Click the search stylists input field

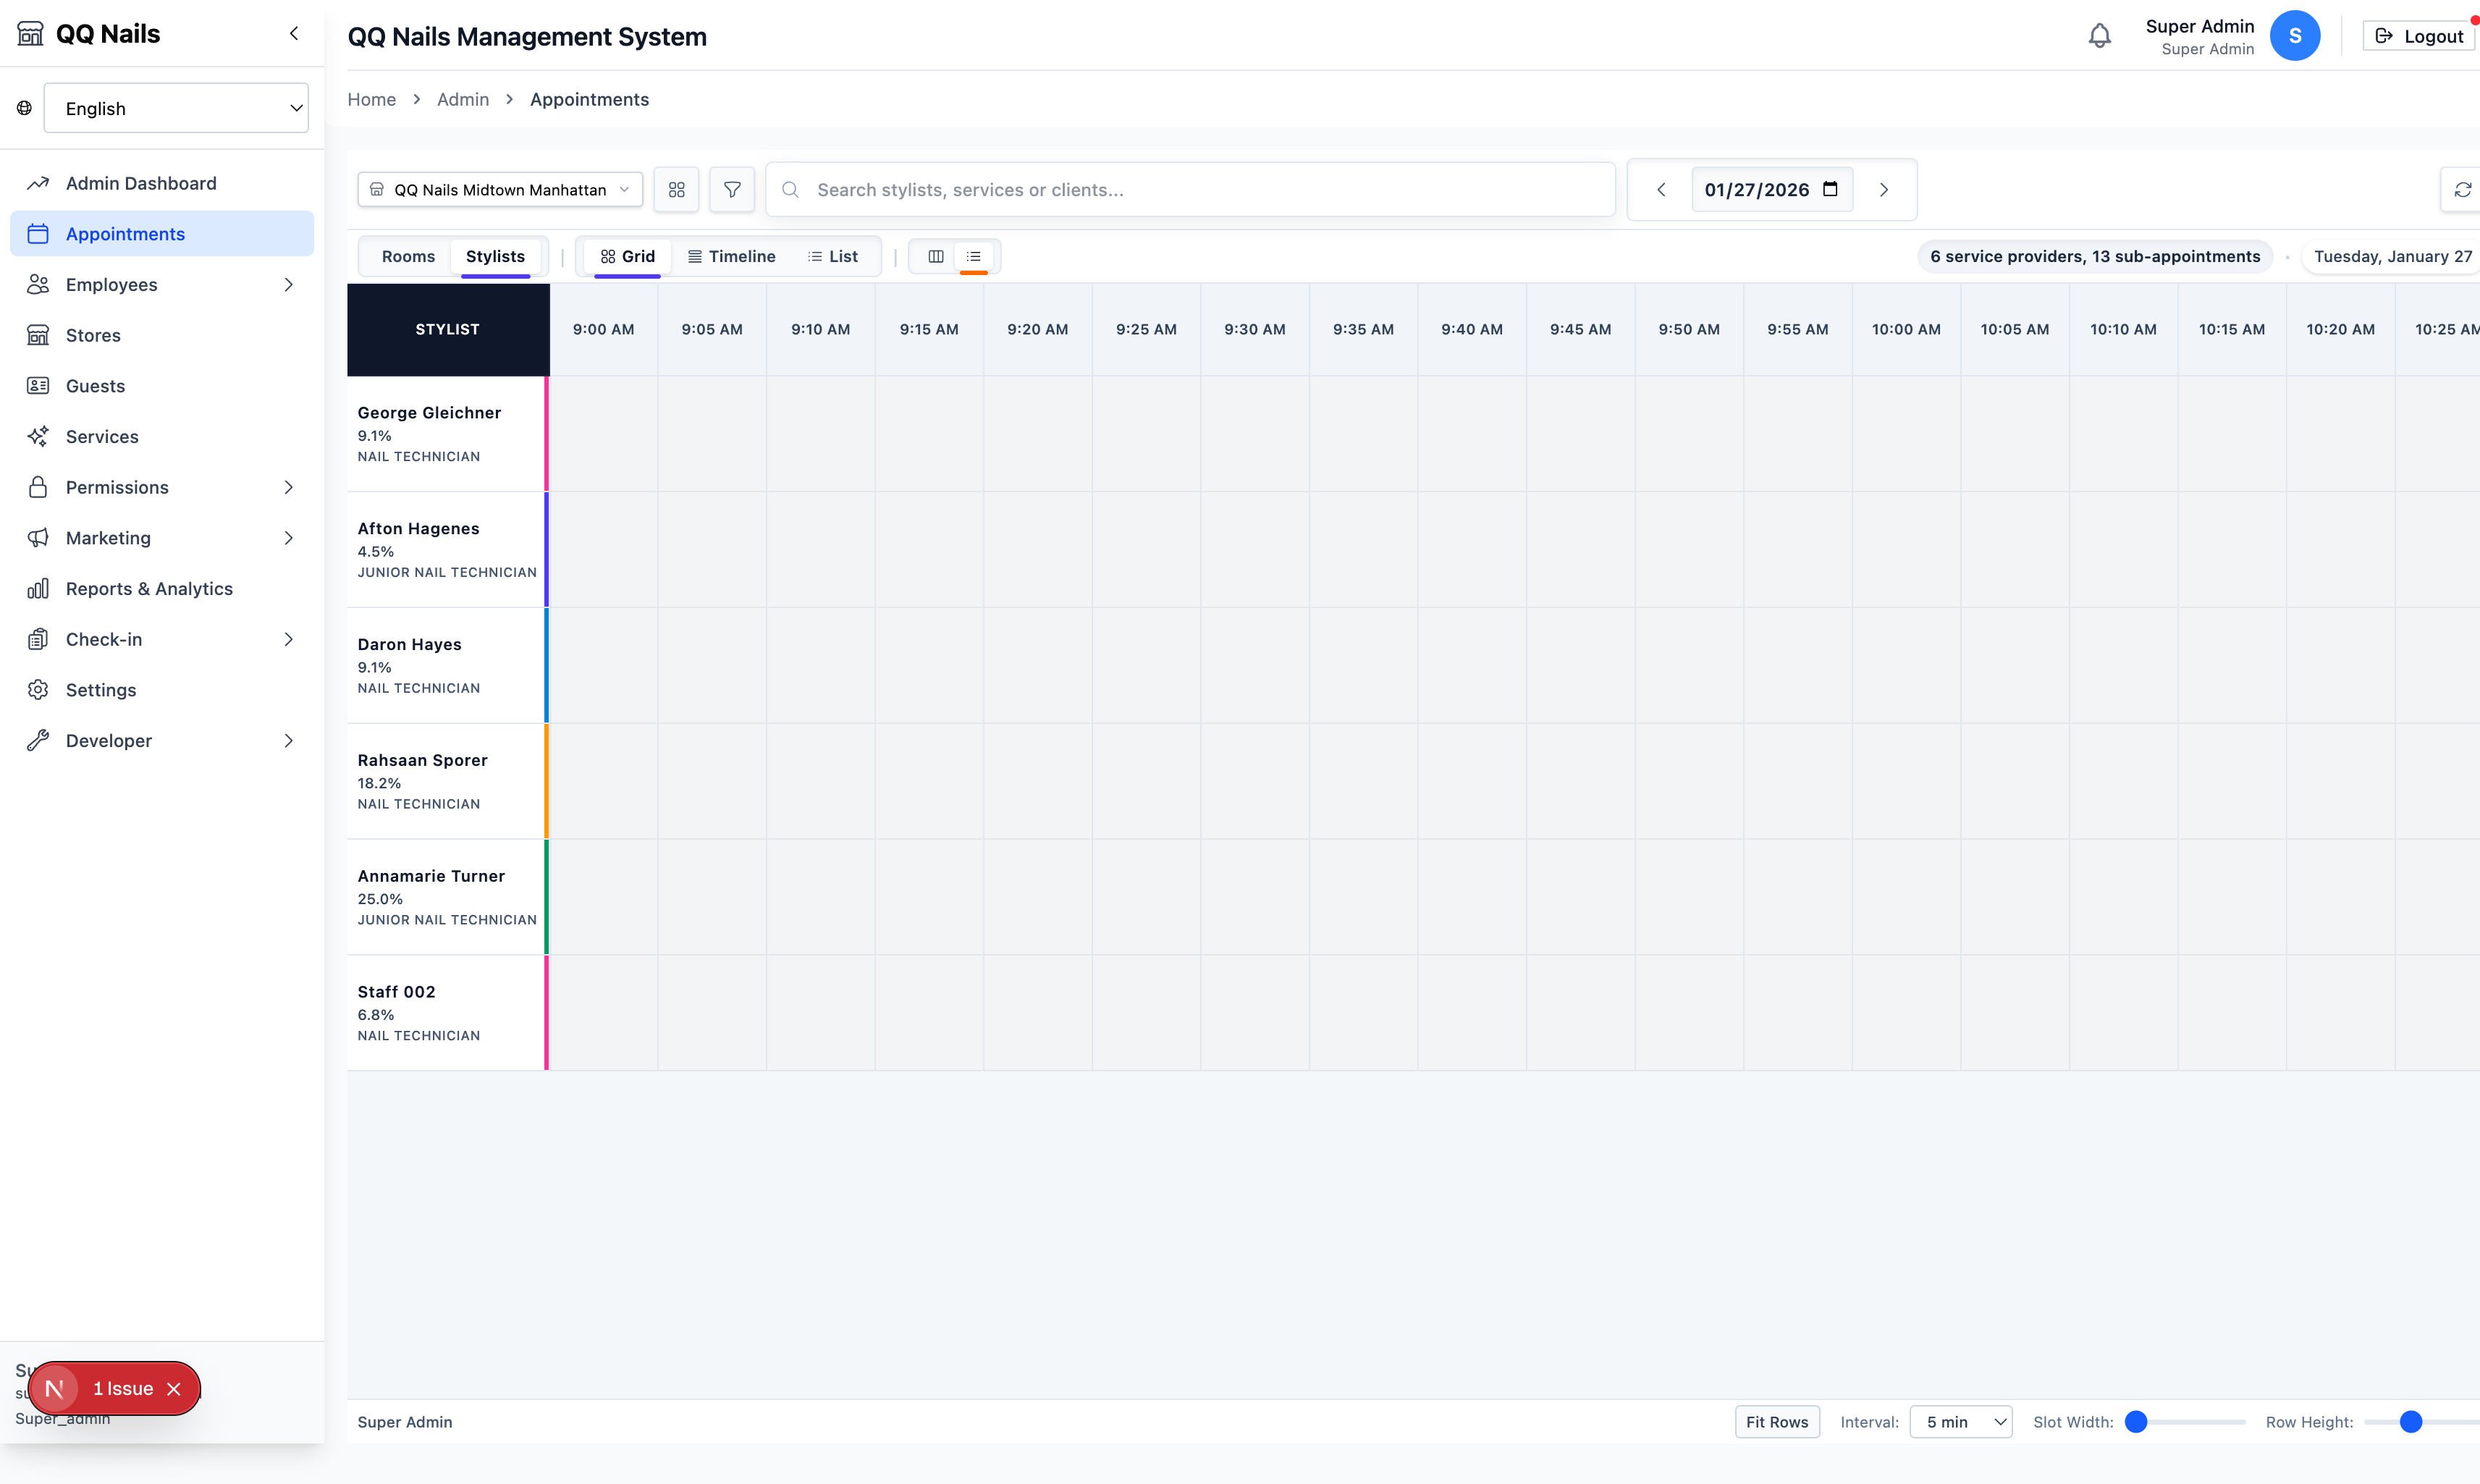point(1190,189)
